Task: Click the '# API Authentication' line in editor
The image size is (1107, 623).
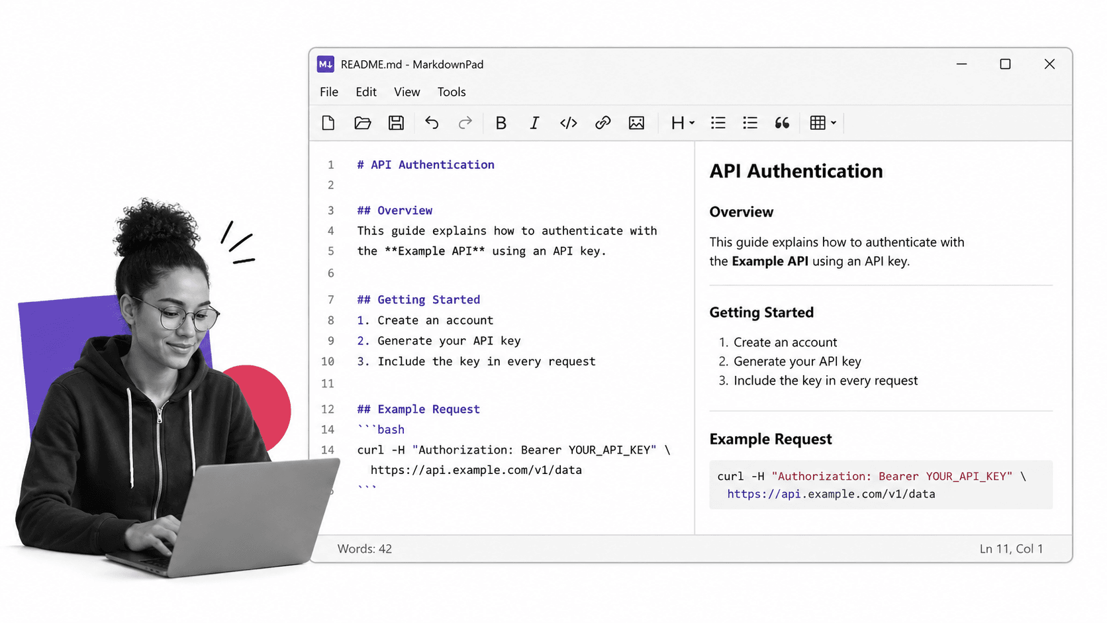Action: (426, 165)
